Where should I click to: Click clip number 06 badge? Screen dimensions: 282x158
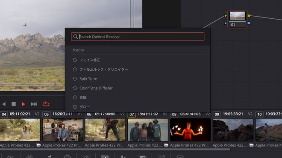tap(89, 114)
